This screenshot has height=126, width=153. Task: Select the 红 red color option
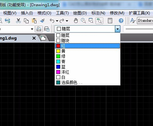click(x=88, y=46)
